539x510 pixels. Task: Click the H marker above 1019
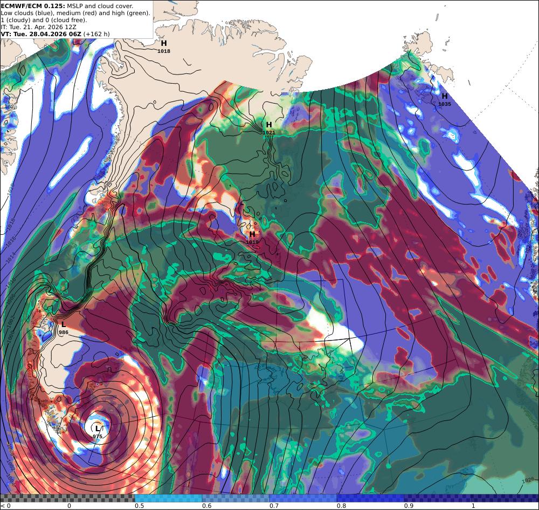pos(252,234)
